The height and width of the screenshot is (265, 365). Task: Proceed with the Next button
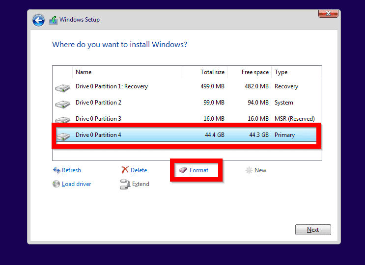(313, 230)
